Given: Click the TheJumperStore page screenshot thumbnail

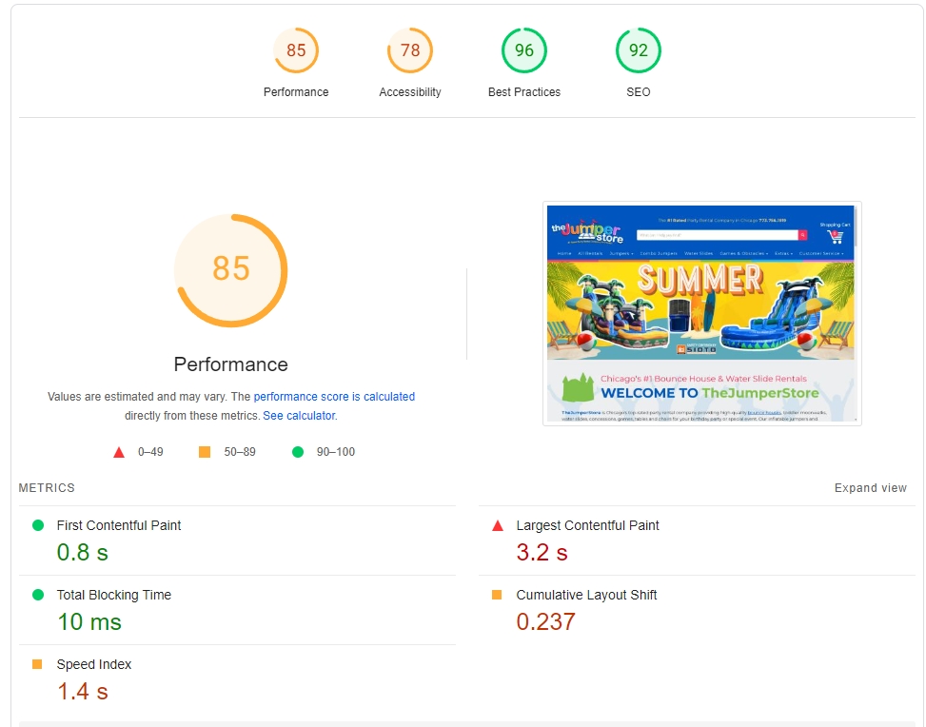Looking at the screenshot, I should tap(701, 313).
